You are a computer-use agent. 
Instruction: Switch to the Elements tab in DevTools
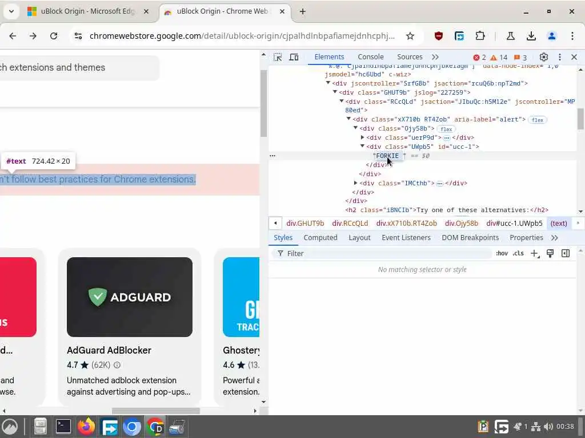click(329, 57)
